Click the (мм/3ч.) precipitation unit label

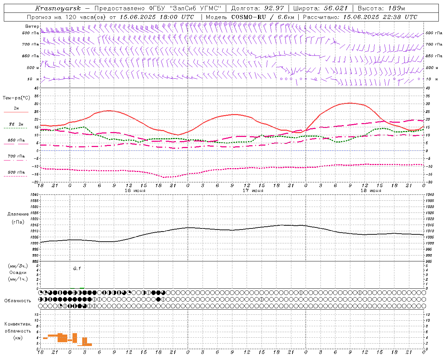point(18,266)
